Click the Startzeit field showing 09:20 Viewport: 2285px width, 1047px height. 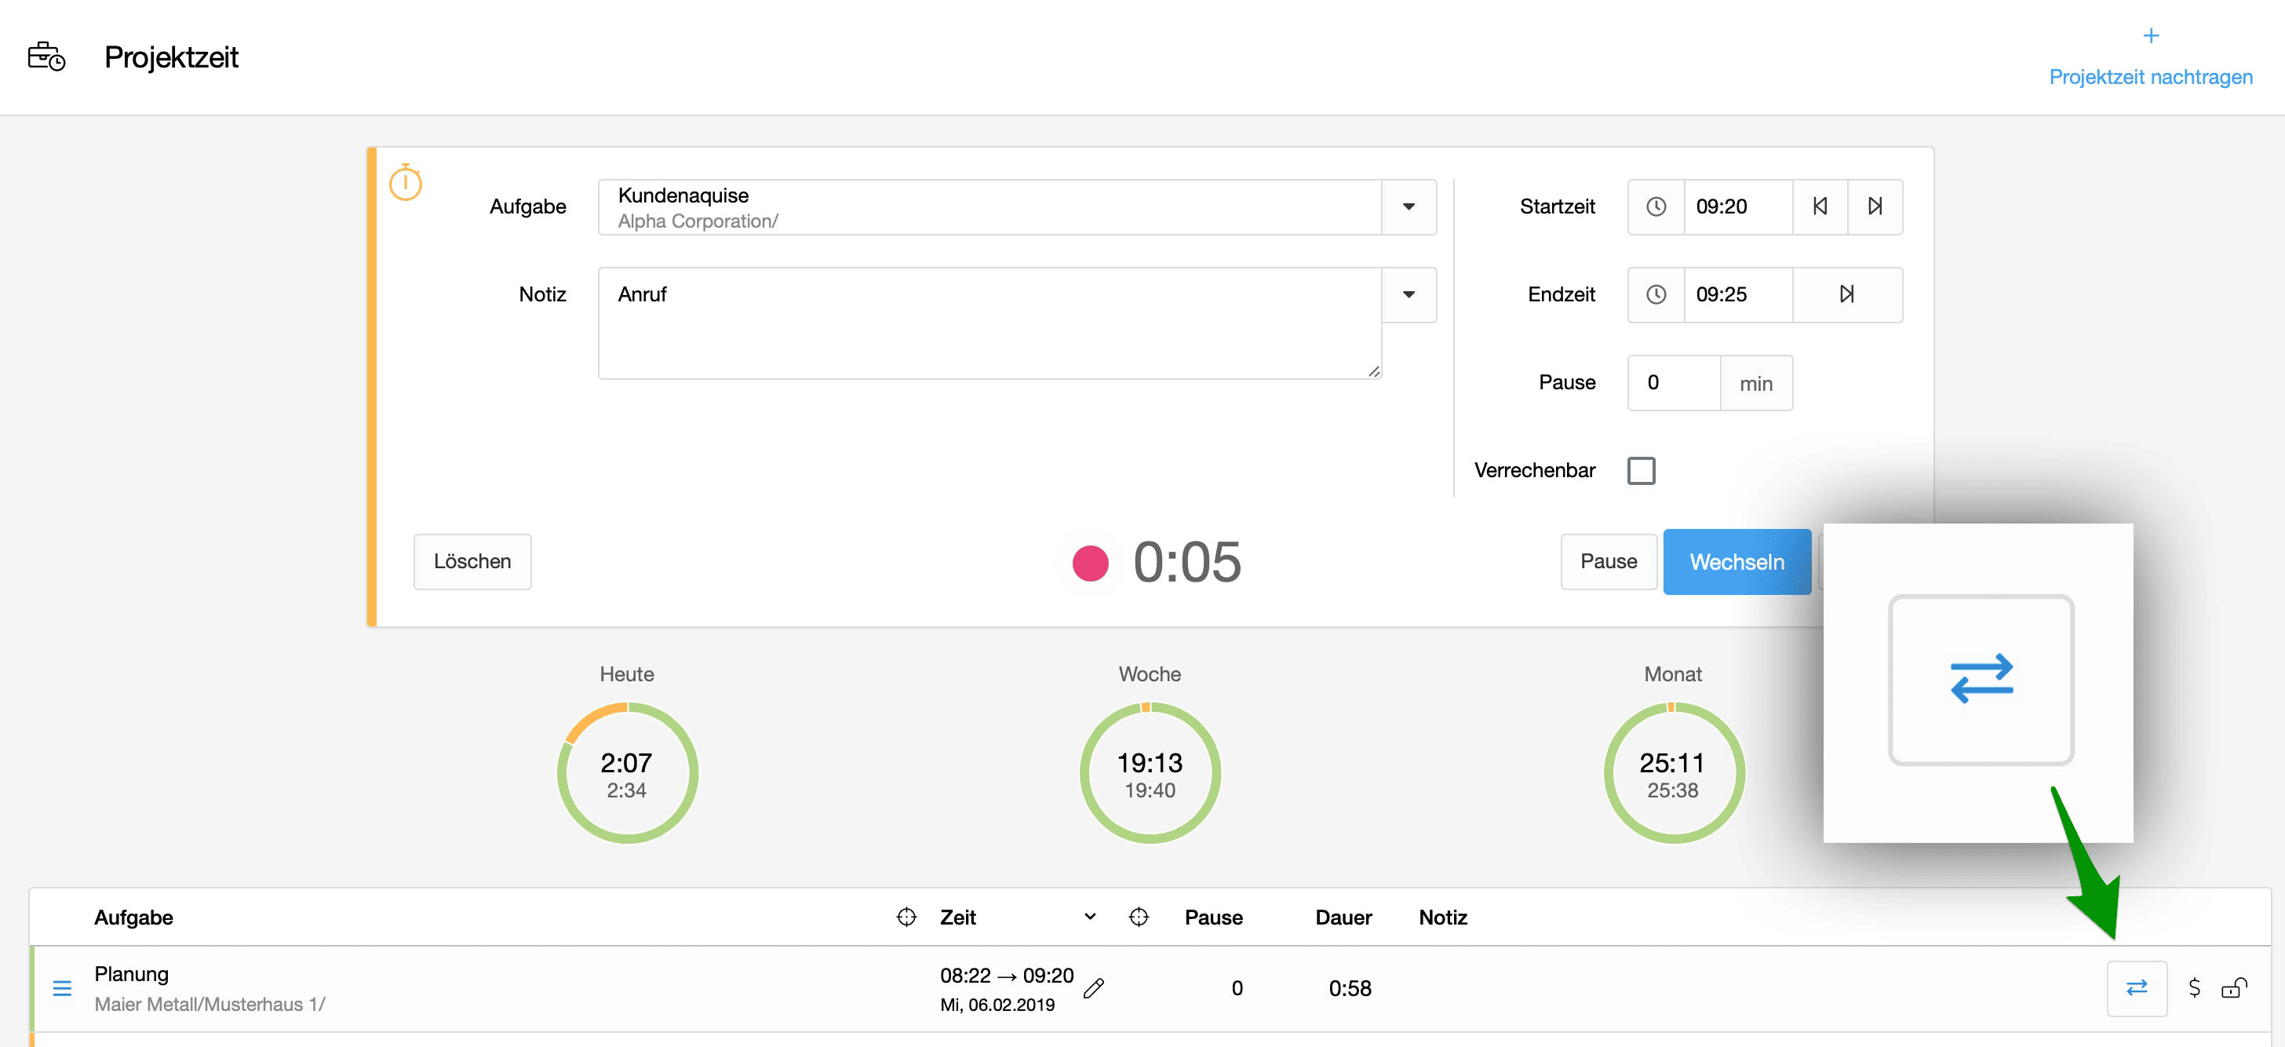point(1738,206)
